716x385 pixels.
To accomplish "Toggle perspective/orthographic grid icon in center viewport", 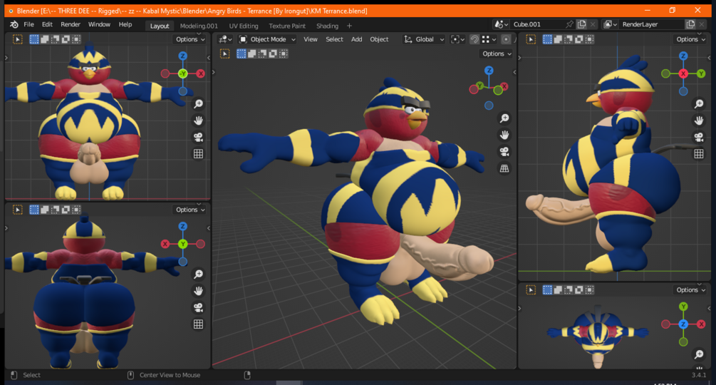I will (504, 168).
